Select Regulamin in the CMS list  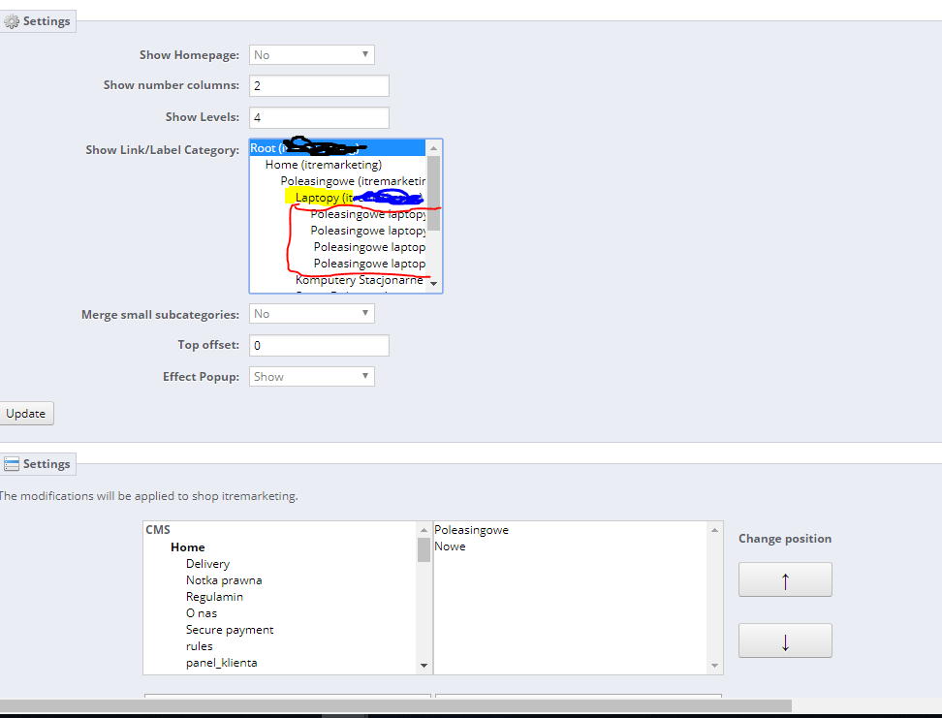click(x=214, y=597)
